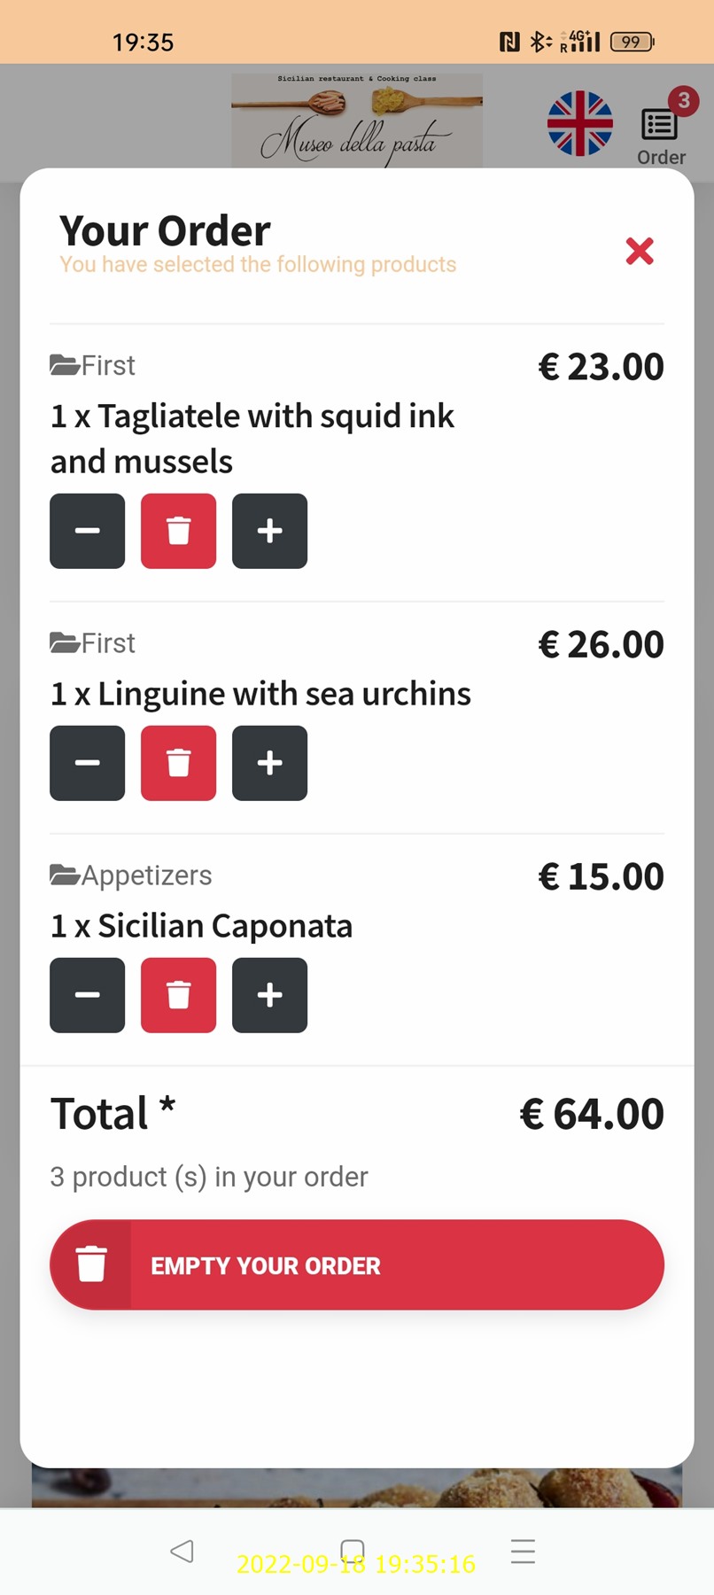
Task: Decrease quantity of Linguine with sea urchins
Action: click(87, 763)
